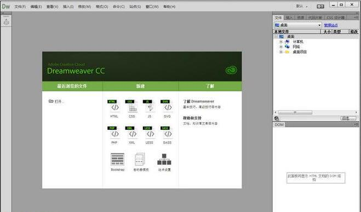Image resolution: width=361 pixels, height=212 pixels.
Task: Open the 帮助(H) menu
Action: tap(169, 7)
